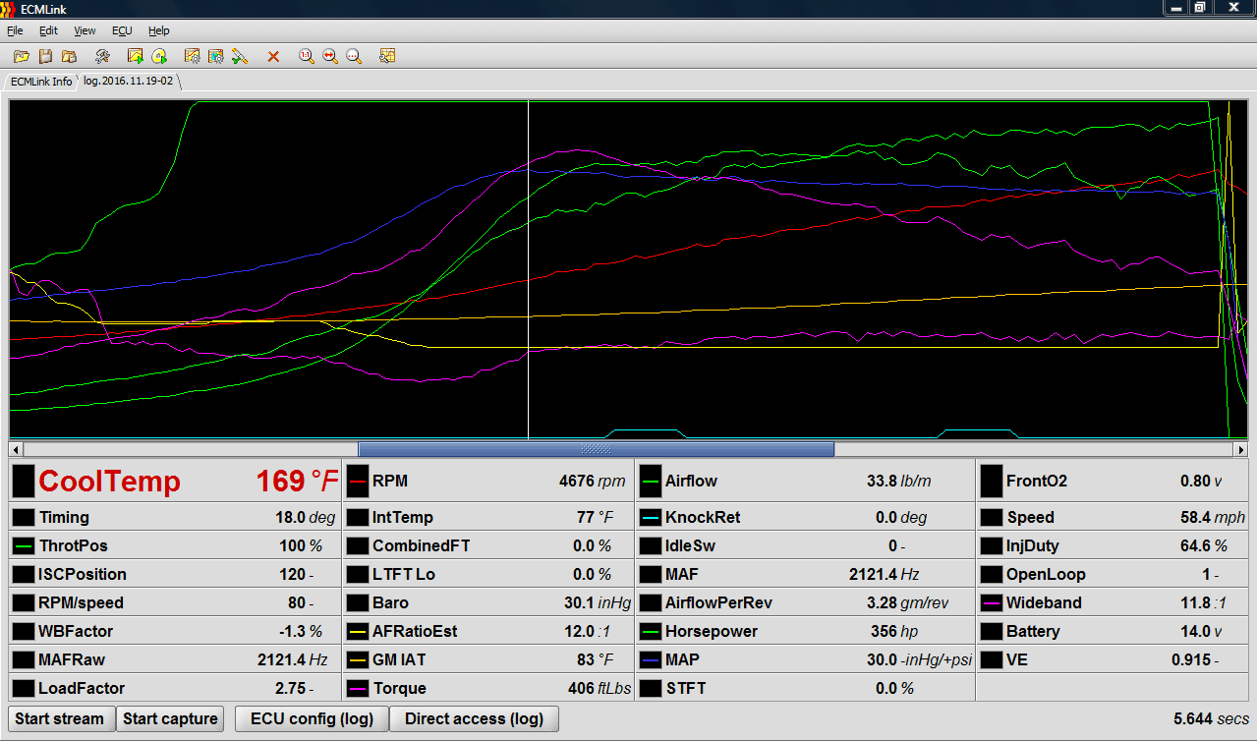This screenshot has height=741, width=1257.
Task: Open the ECU menu
Action: pos(122,30)
